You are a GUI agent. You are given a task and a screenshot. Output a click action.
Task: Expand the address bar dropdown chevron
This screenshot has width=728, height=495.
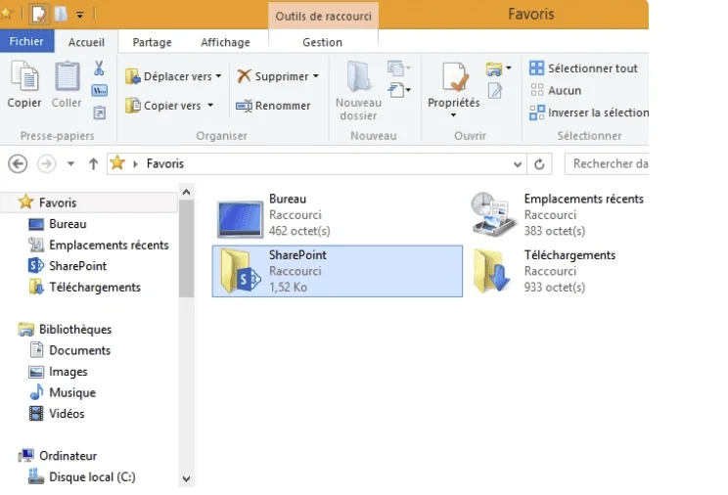pos(518,164)
